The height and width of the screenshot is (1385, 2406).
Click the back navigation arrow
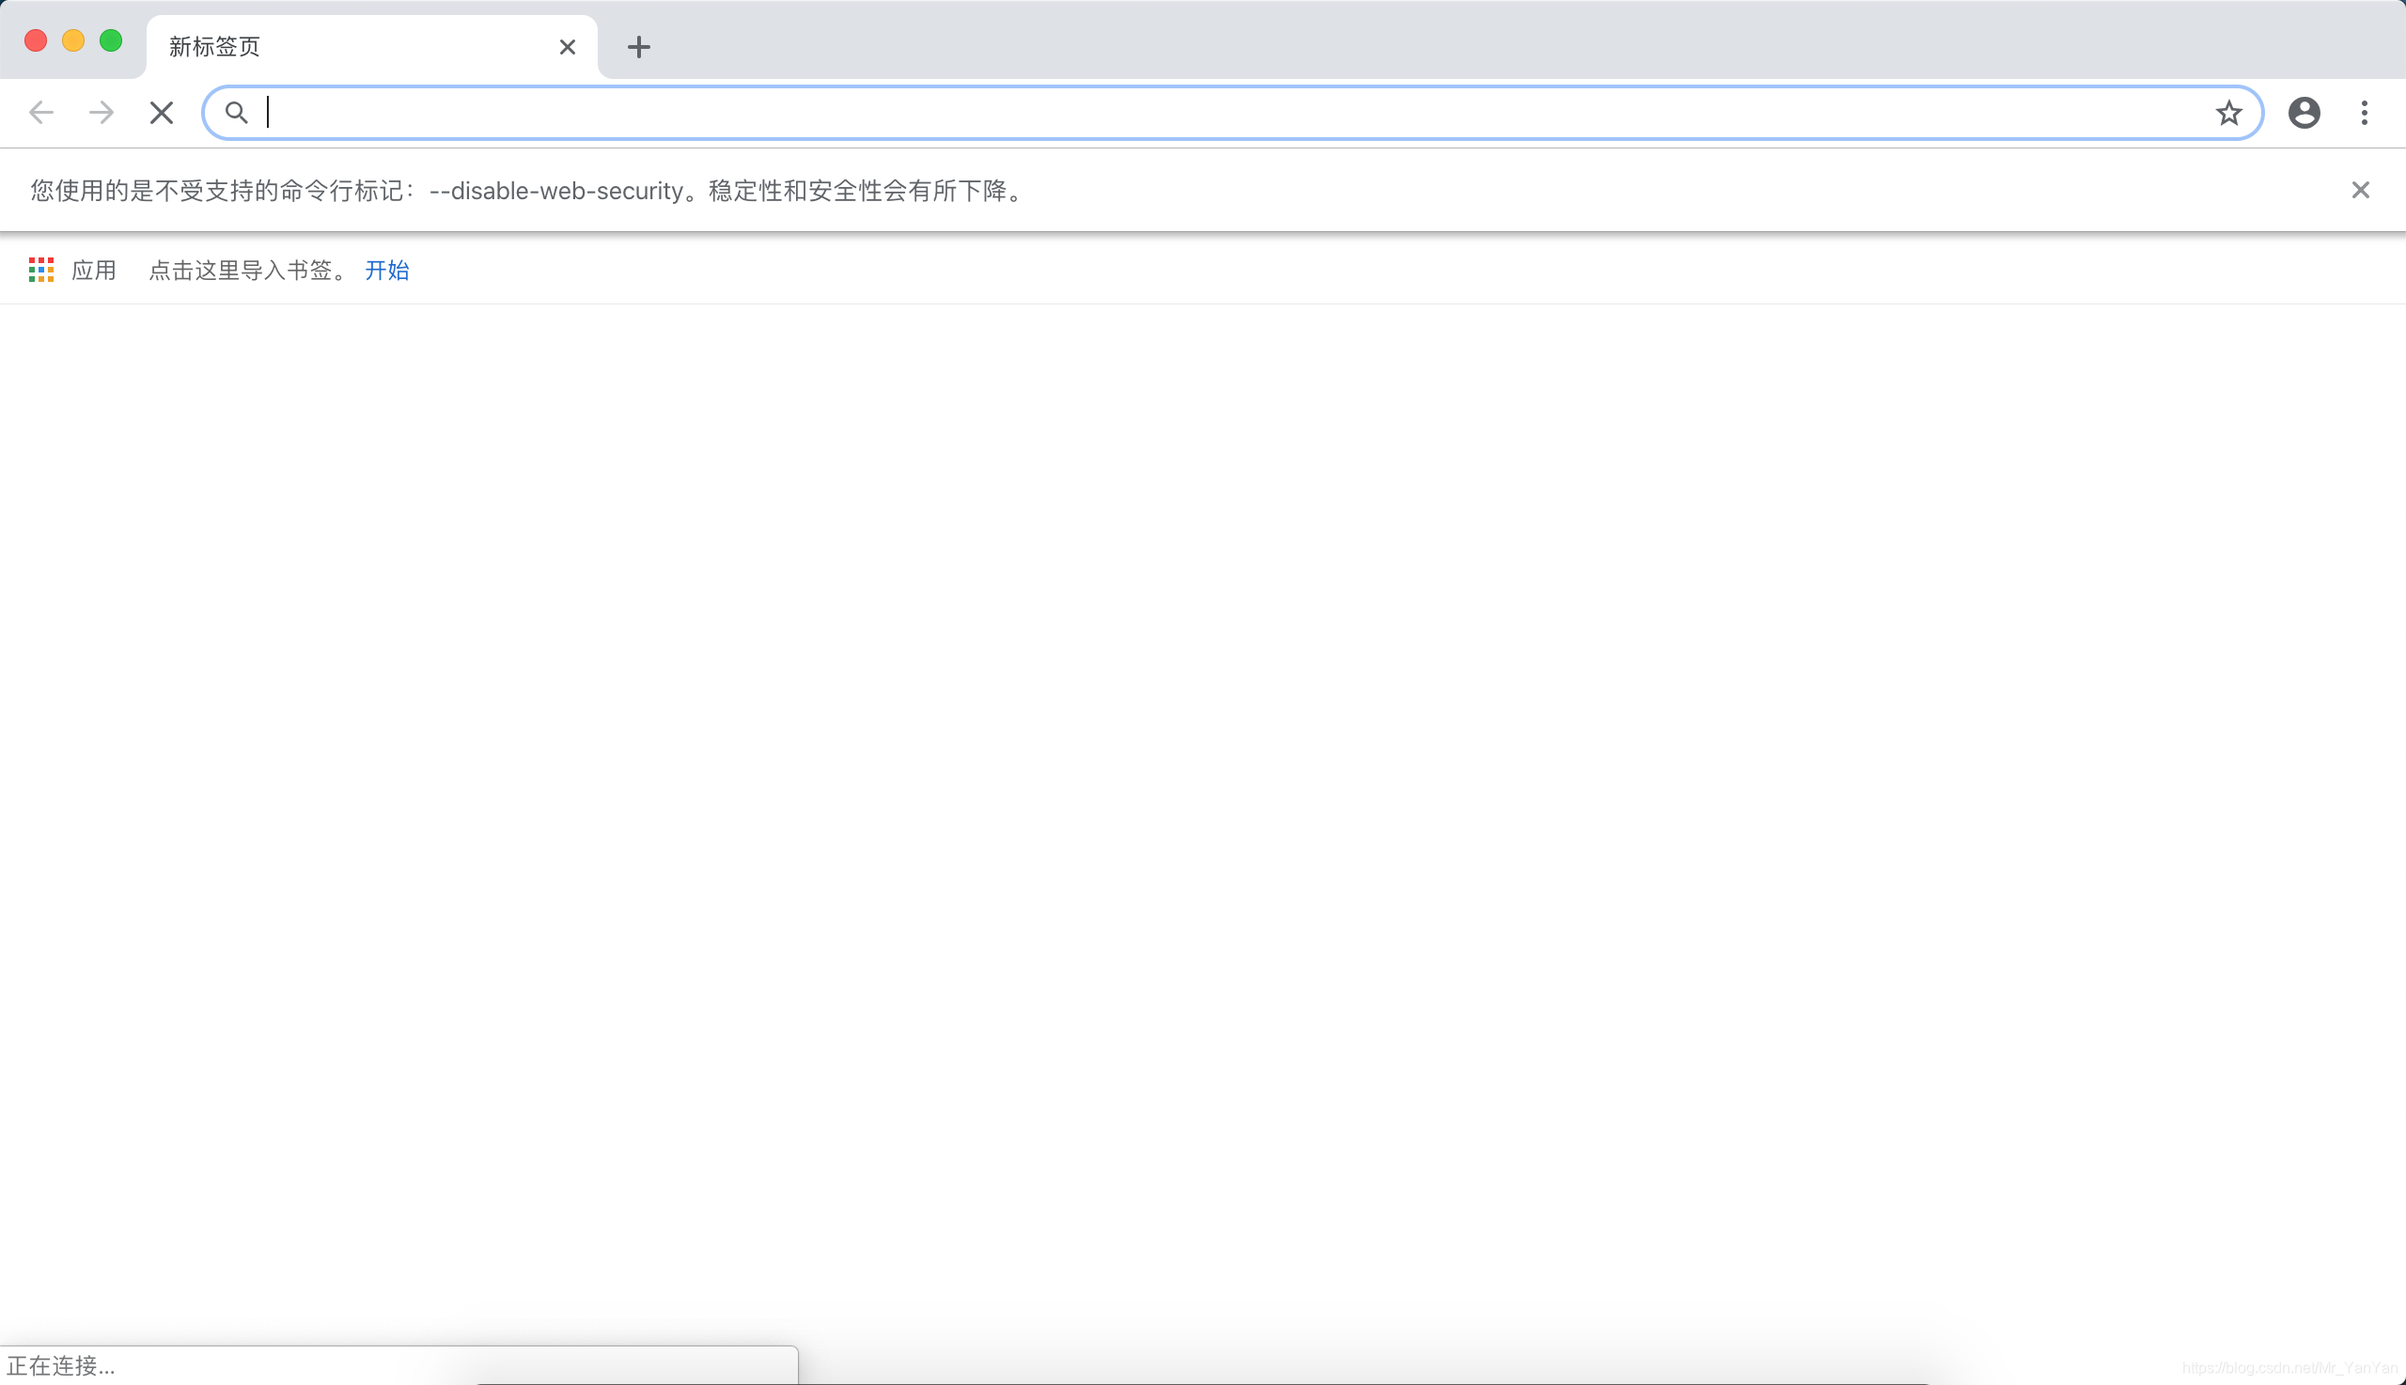click(40, 112)
